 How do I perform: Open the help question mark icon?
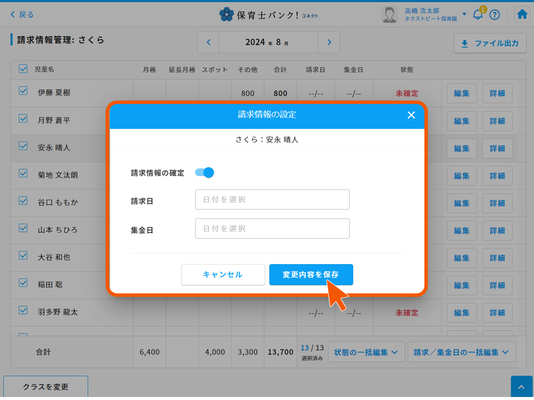494,14
